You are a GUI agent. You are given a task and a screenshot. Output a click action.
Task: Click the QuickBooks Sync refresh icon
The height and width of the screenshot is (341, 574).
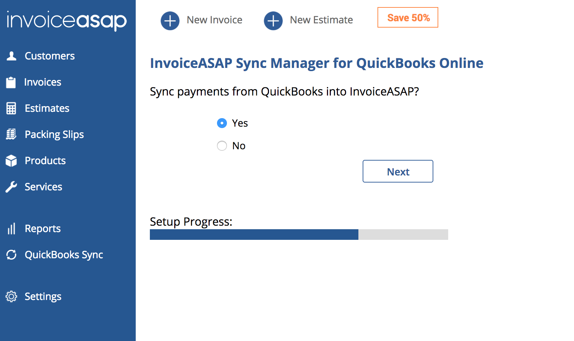[x=11, y=255]
